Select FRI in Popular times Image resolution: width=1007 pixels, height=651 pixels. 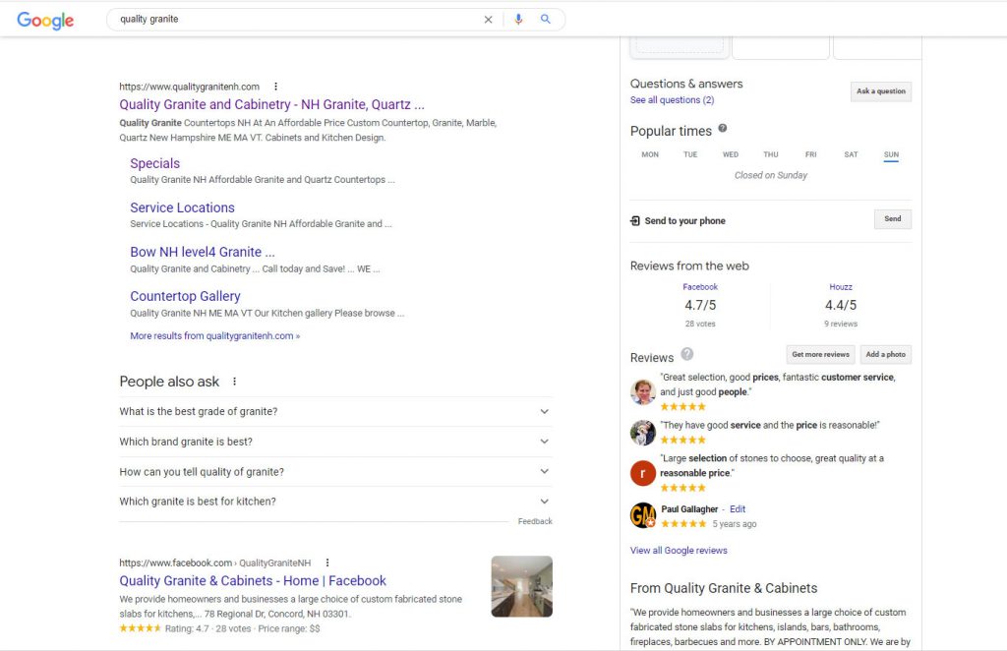pyautogui.click(x=811, y=154)
